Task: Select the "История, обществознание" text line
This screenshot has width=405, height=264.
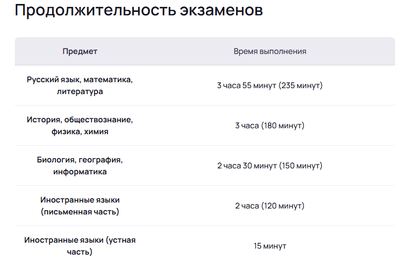Action: coord(80,119)
